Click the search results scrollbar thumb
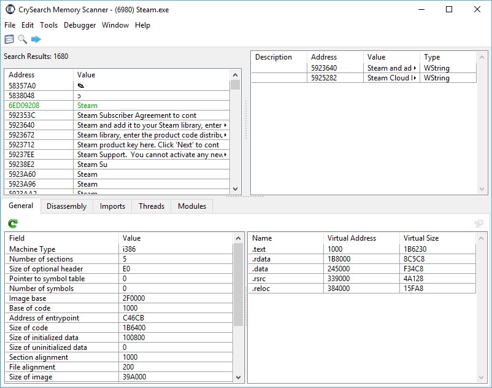Viewport: 492px width, 388px height. 236,85
